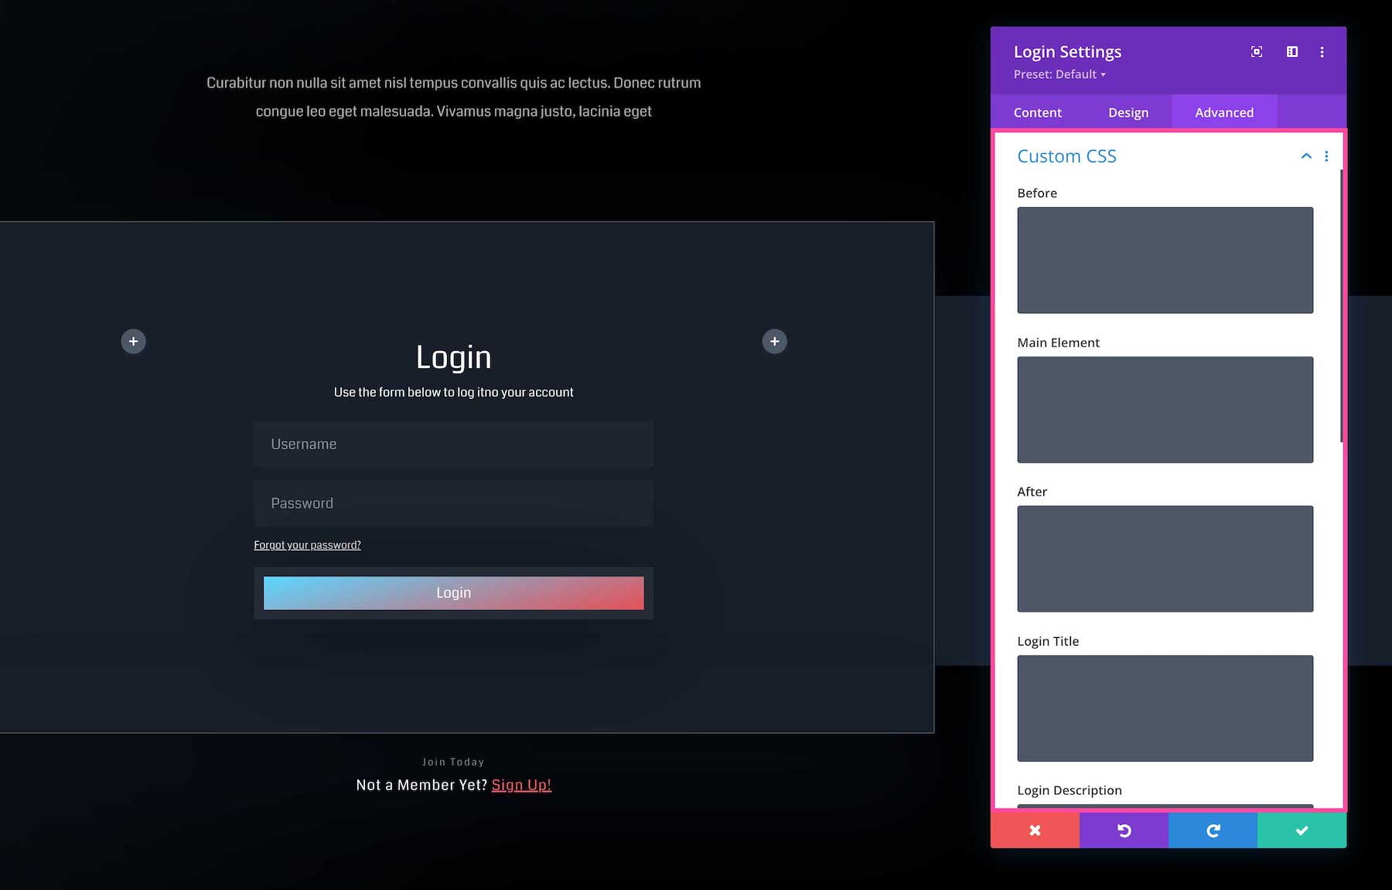Open the Sign Up! link
Screen dimensions: 1392x890
point(521,784)
